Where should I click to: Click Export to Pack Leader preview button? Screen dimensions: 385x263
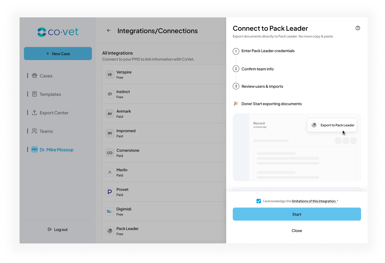[x=332, y=125]
